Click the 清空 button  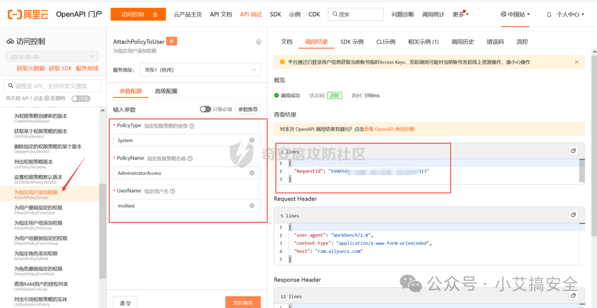pos(125,302)
